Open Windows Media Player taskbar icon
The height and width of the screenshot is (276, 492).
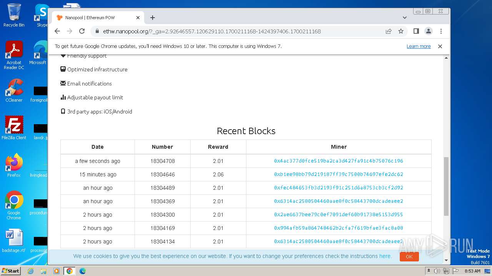pos(57,271)
